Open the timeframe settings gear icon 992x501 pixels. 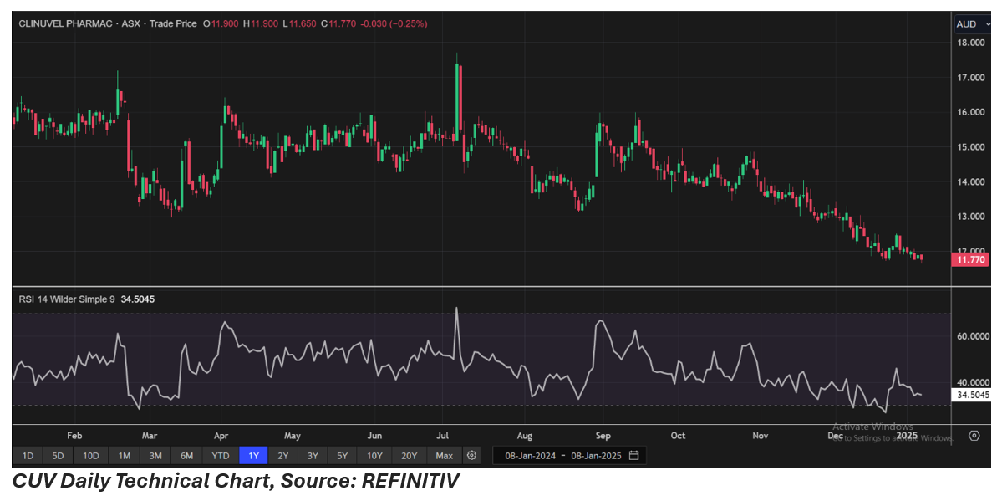pos(472,456)
